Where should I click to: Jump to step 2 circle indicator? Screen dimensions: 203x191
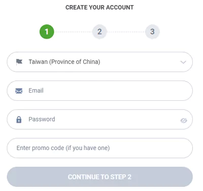pyautogui.click(x=99, y=32)
